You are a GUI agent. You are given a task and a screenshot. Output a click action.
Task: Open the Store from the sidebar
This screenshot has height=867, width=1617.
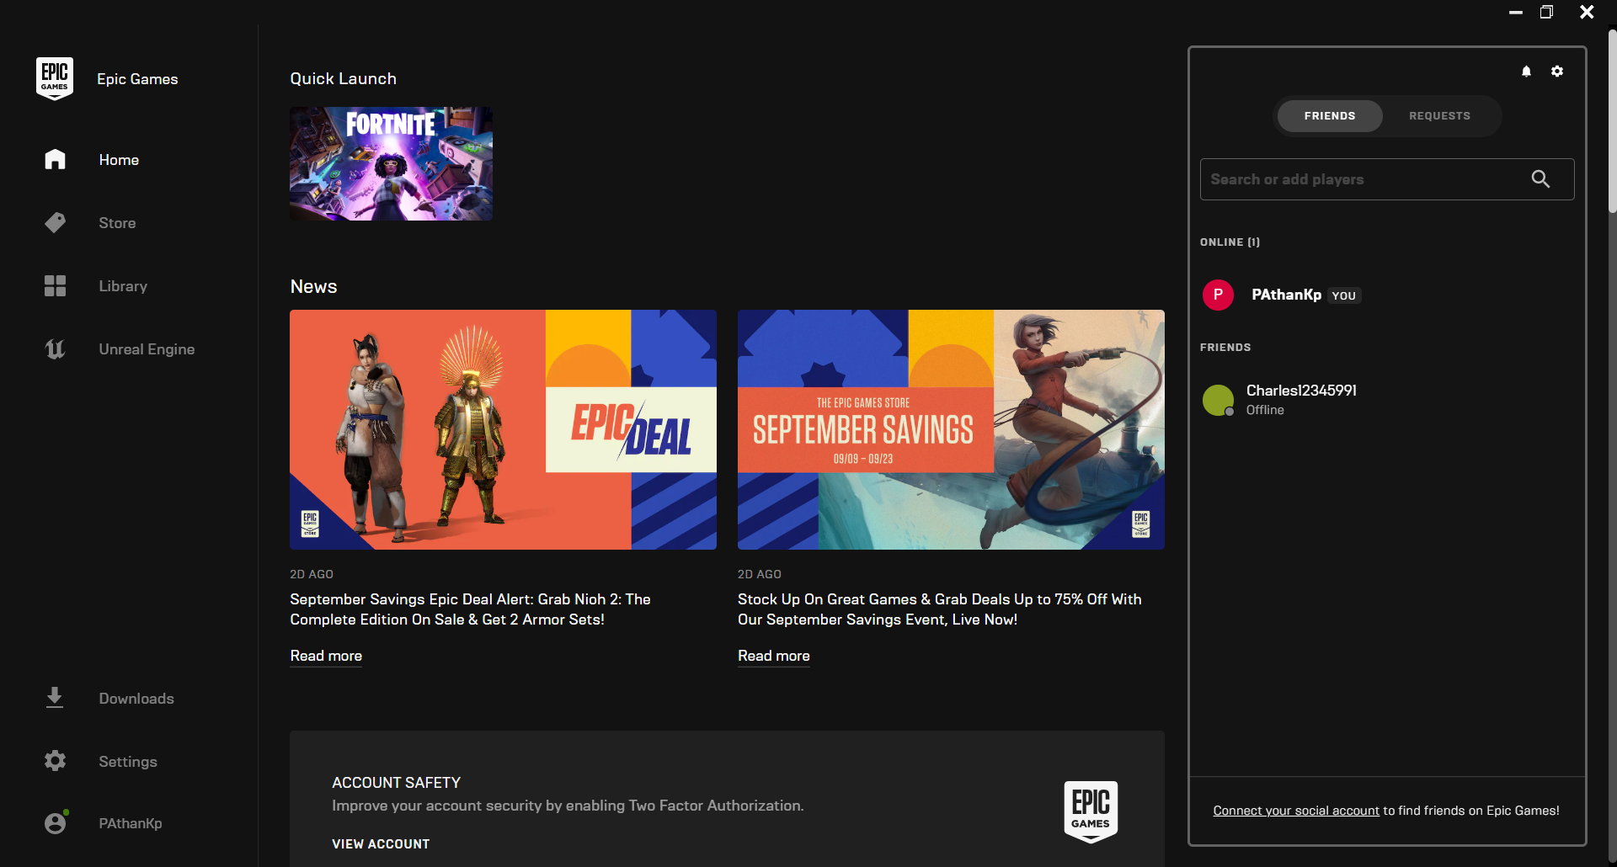point(54,222)
